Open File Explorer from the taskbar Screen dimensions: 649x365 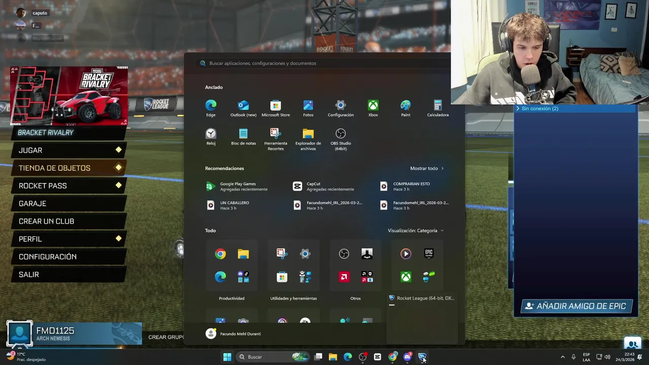(333, 357)
